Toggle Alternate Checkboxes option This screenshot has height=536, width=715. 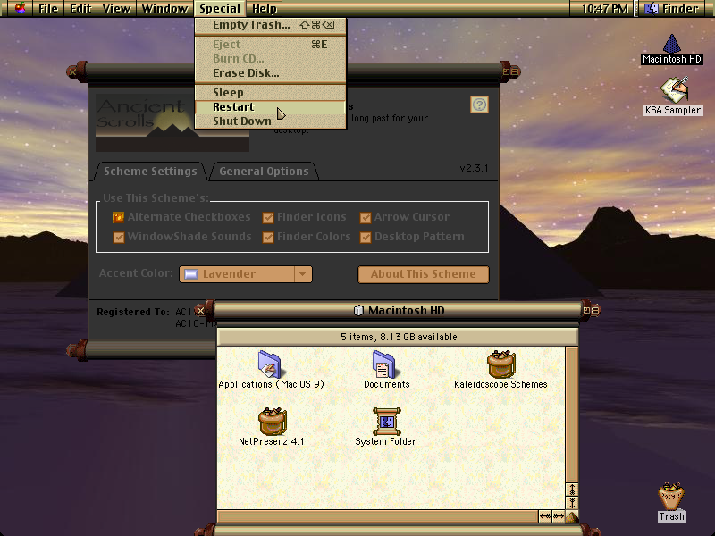coord(118,217)
